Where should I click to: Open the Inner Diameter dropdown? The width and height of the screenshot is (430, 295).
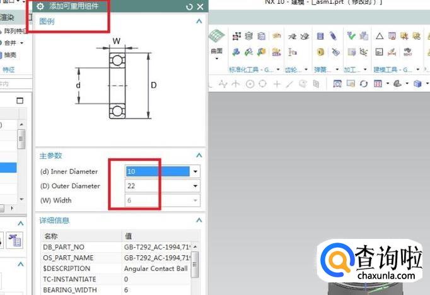coord(195,171)
